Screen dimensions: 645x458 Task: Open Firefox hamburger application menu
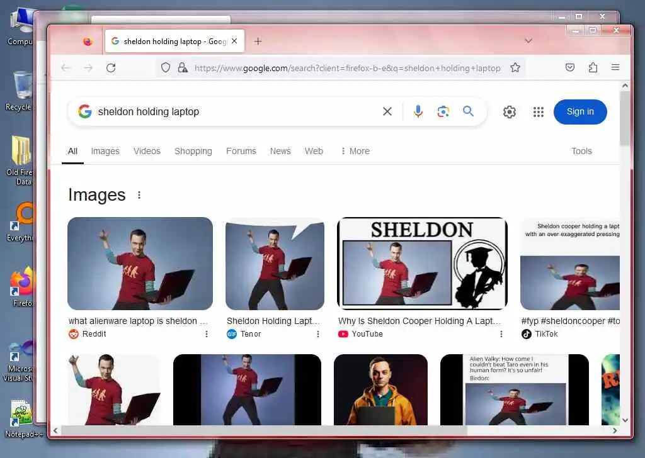[615, 67]
